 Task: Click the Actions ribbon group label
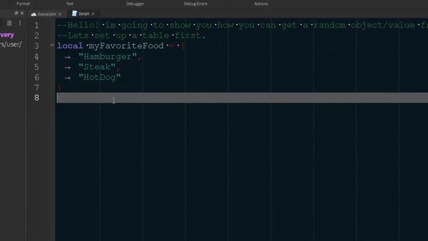pos(261,4)
